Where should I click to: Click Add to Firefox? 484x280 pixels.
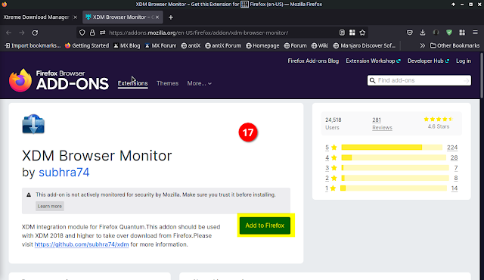coord(265,226)
